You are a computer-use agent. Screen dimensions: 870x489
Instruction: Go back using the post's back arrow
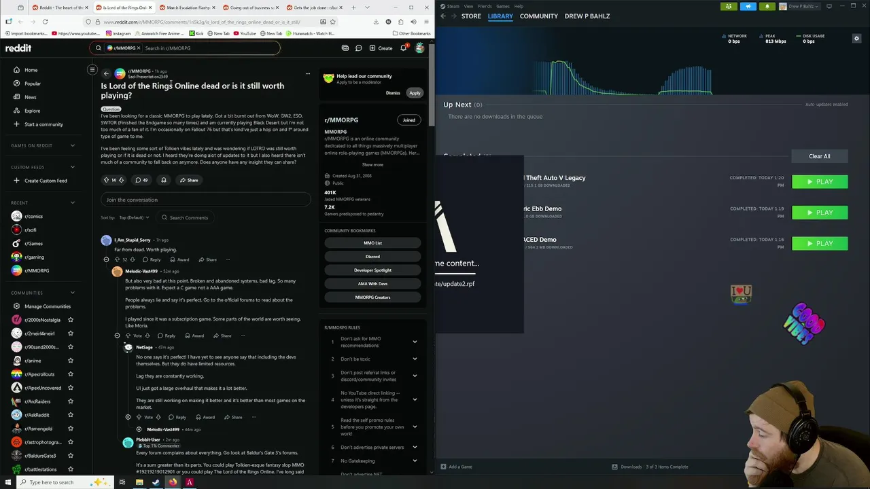[106, 73]
